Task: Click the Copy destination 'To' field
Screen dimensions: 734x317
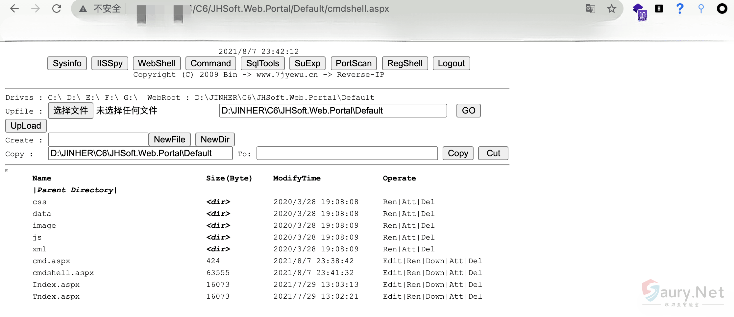Action: (347, 153)
